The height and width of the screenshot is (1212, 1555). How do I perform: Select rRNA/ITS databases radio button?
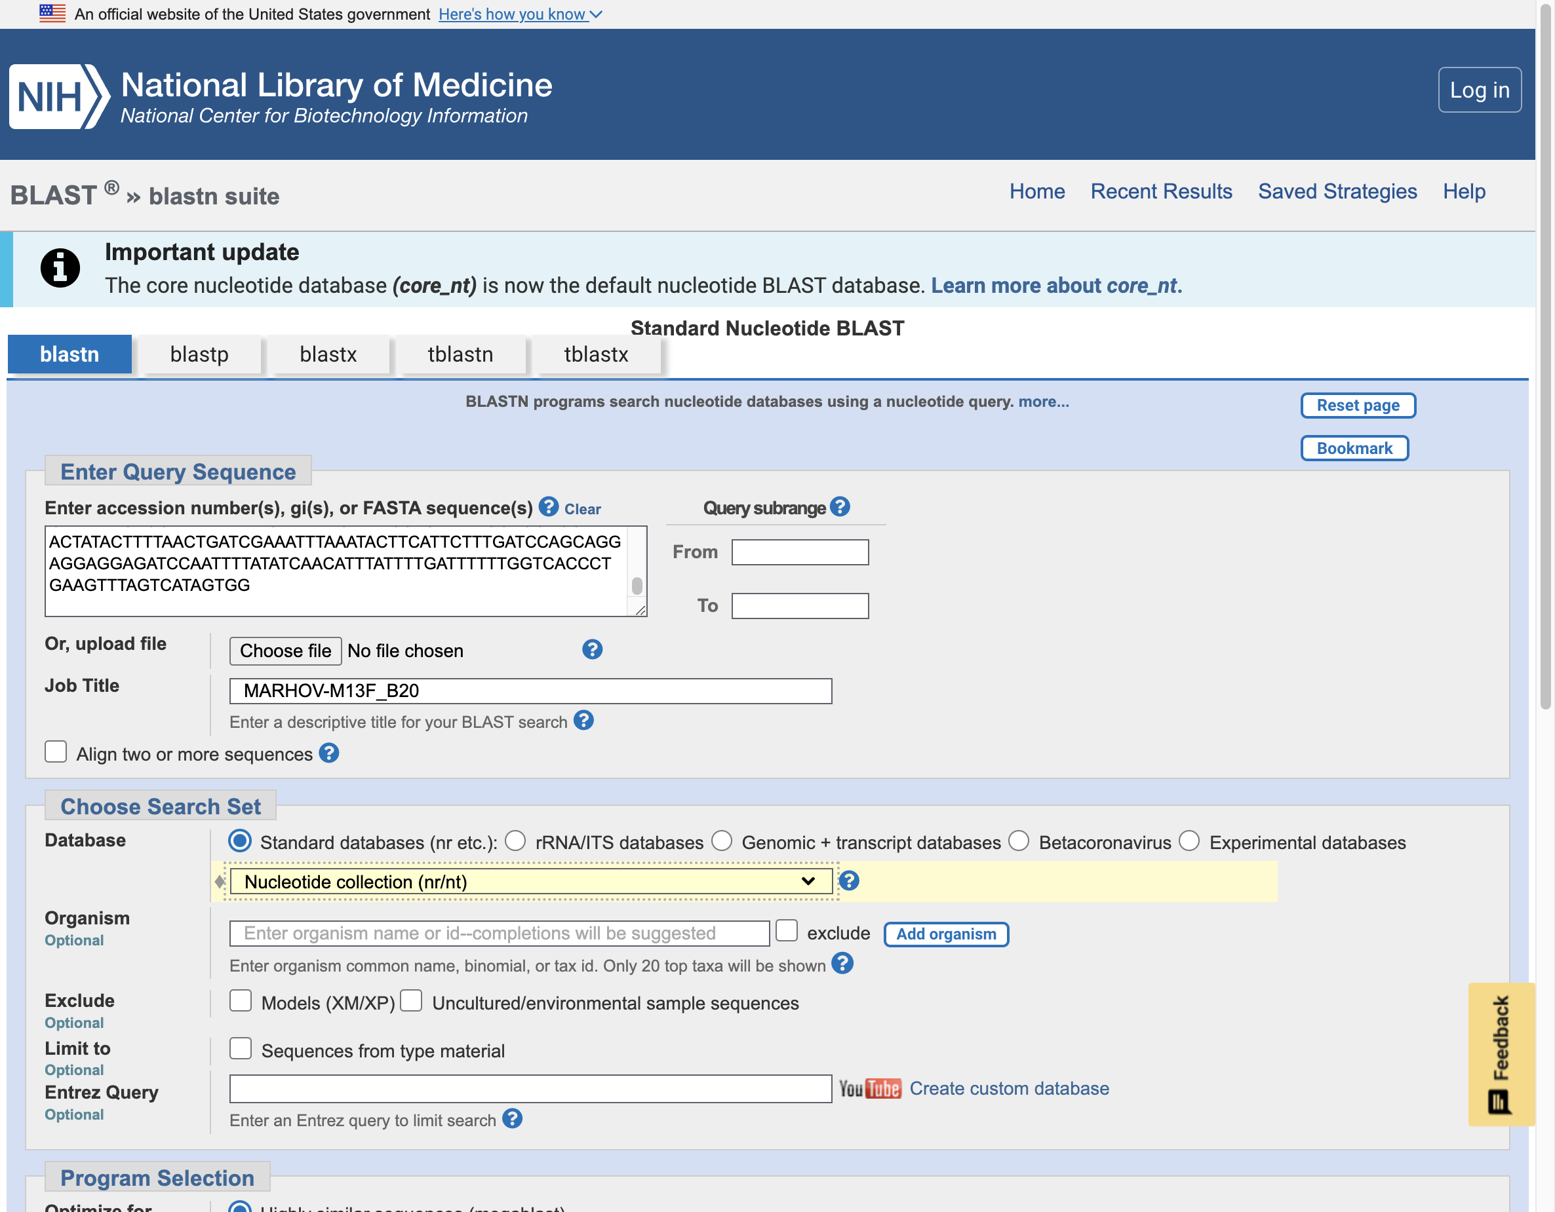click(515, 841)
